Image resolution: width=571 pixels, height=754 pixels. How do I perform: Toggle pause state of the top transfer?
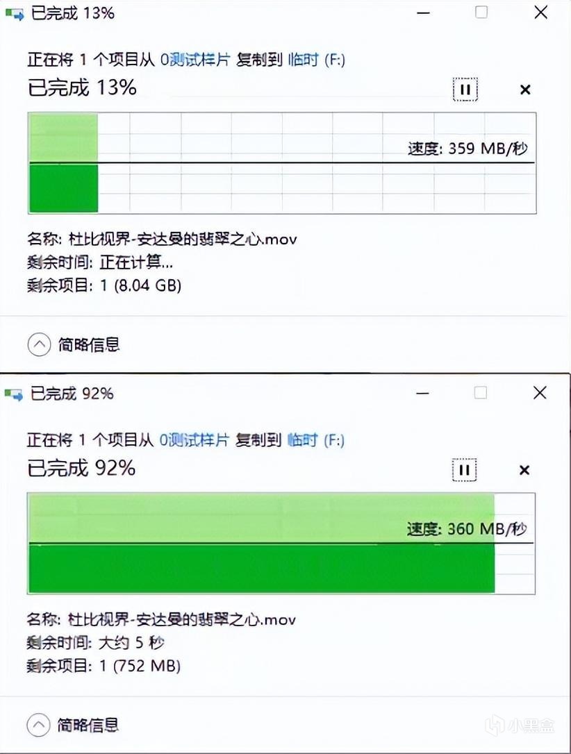(x=464, y=90)
